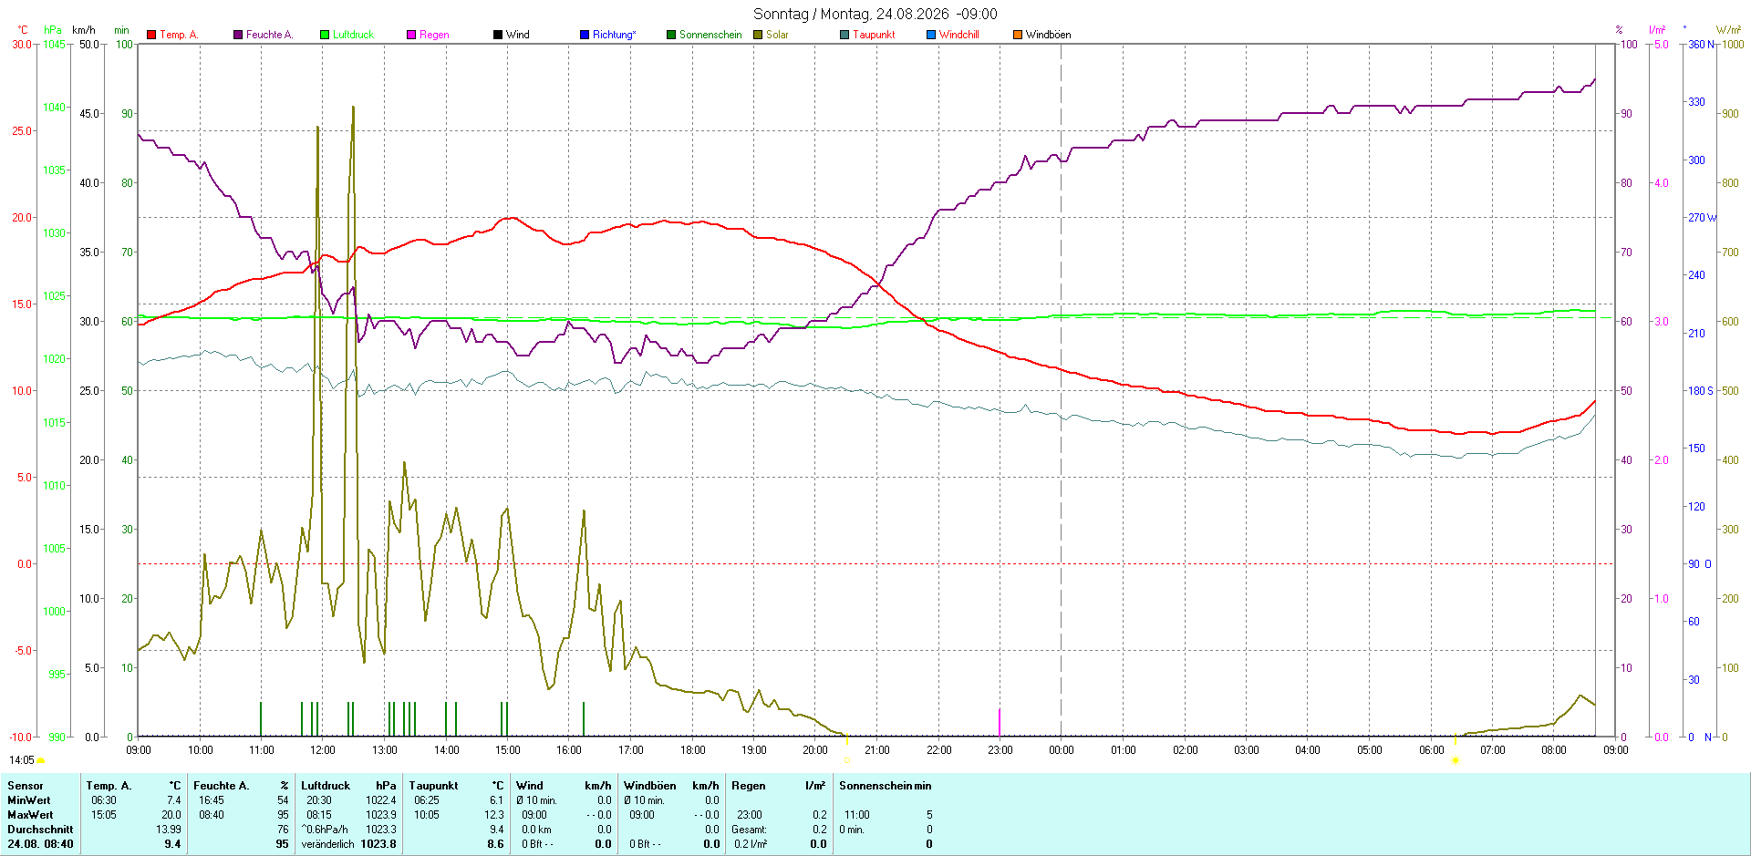This screenshot has height=856, width=1751.
Task: Click the red Temp. A. legend swatch
Action: point(151,35)
